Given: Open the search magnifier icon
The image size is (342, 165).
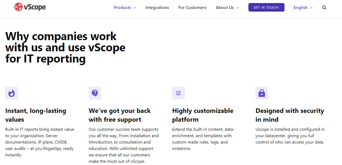Looking at the screenshot, I should tap(324, 7).
